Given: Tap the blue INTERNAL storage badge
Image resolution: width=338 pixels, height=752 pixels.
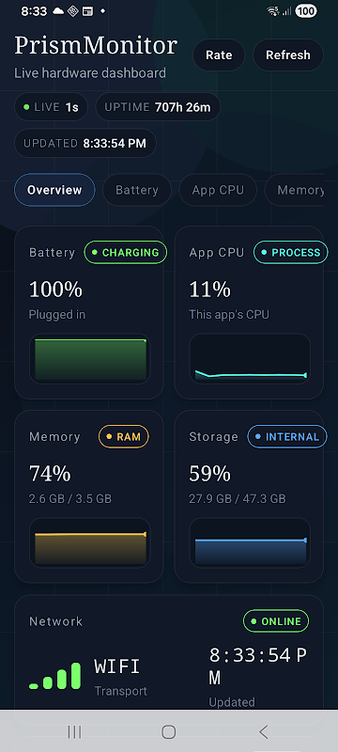Looking at the screenshot, I should (x=287, y=437).
